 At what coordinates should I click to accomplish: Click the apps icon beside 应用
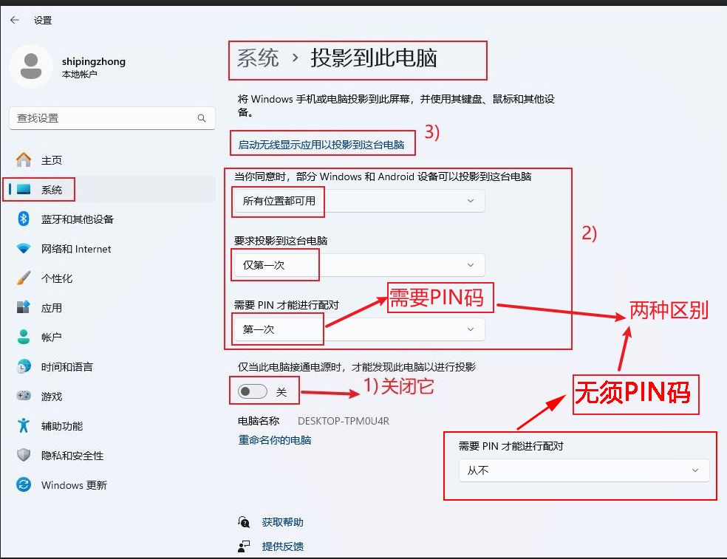click(24, 308)
